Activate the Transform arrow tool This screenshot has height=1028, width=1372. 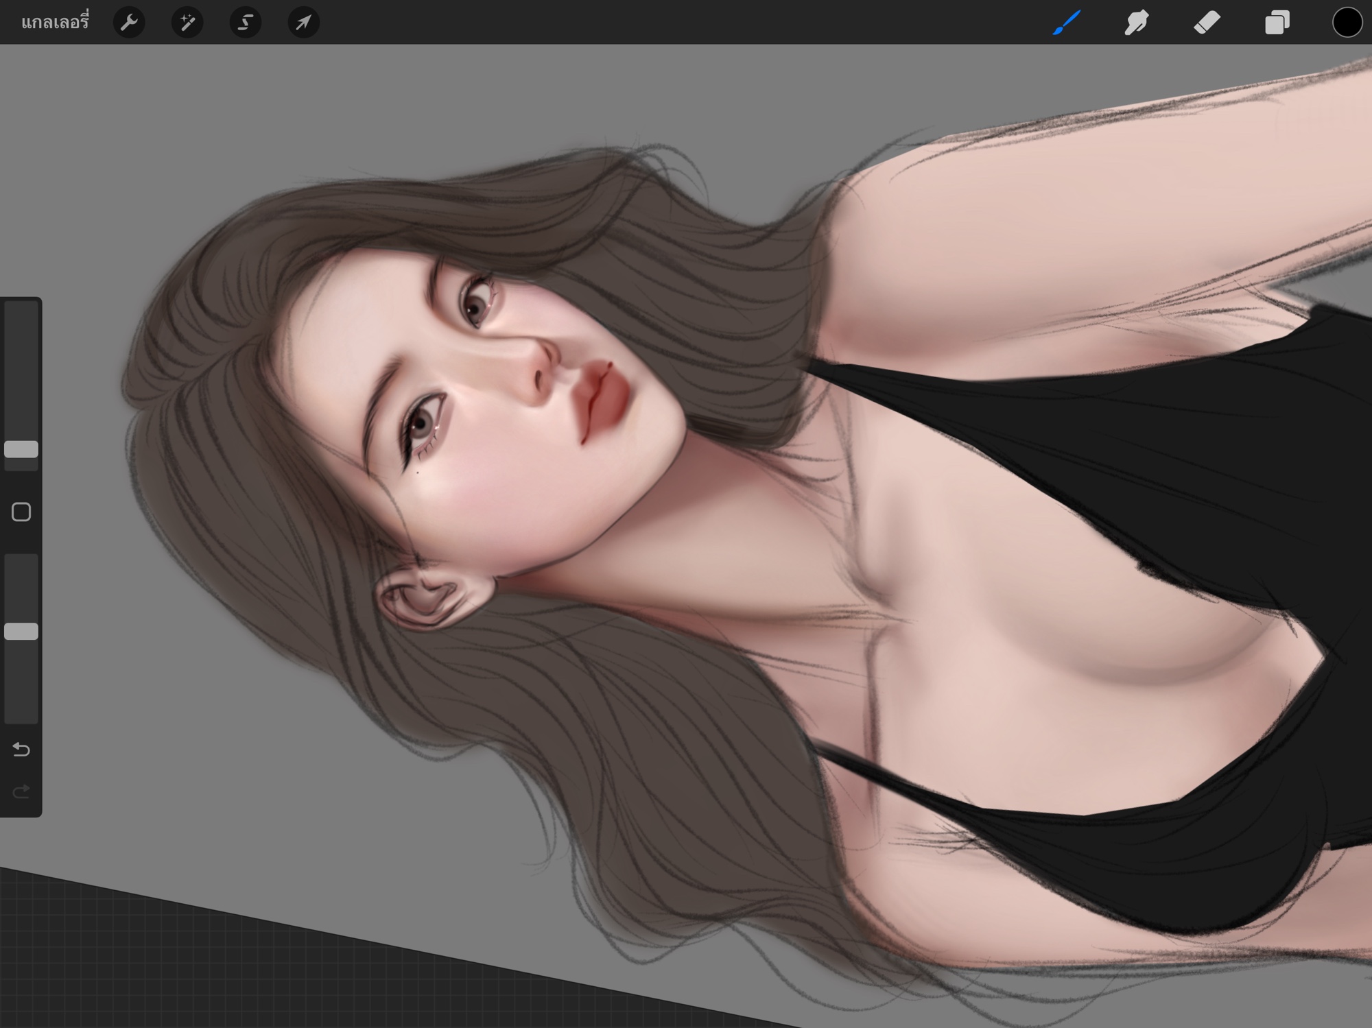pyautogui.click(x=303, y=23)
